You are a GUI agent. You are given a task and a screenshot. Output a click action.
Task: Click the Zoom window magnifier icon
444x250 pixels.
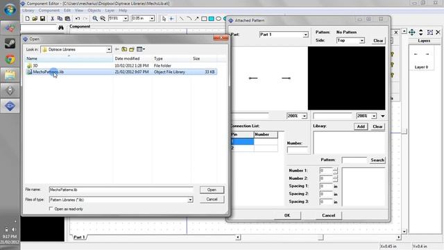coord(103,19)
